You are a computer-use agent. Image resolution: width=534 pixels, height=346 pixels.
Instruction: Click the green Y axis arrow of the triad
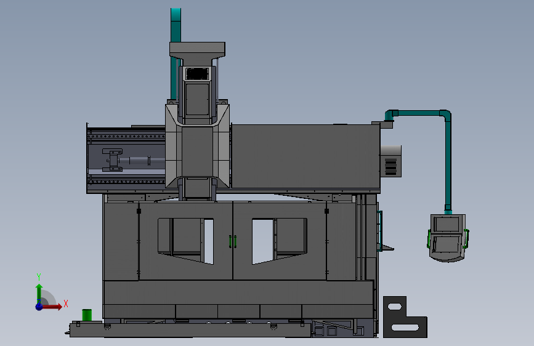39,293
